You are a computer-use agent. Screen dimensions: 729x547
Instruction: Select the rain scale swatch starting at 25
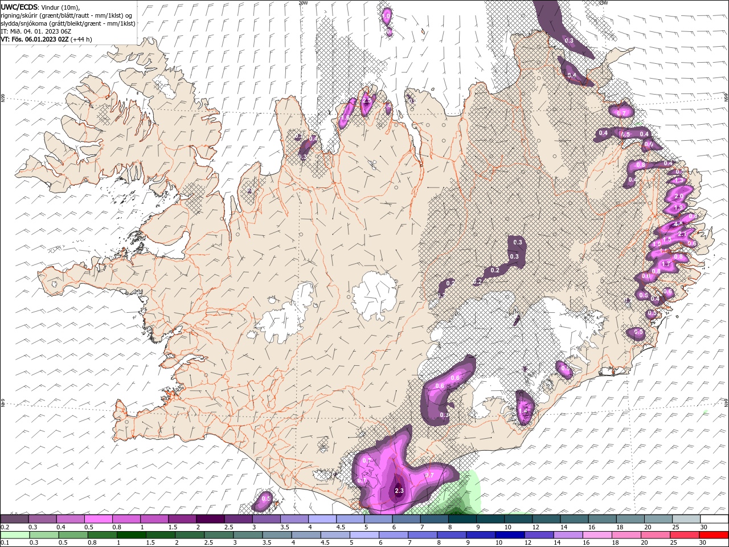685,535
